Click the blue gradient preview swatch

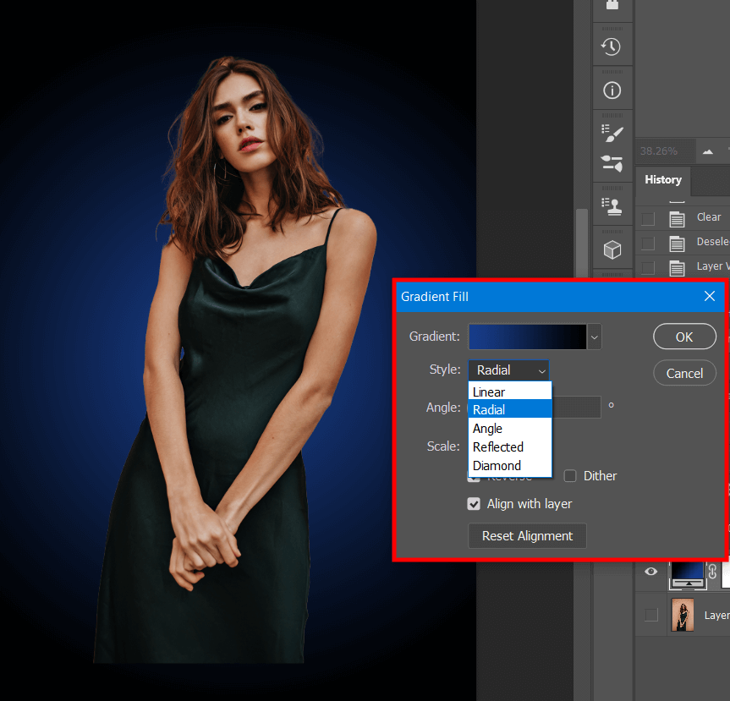click(527, 337)
